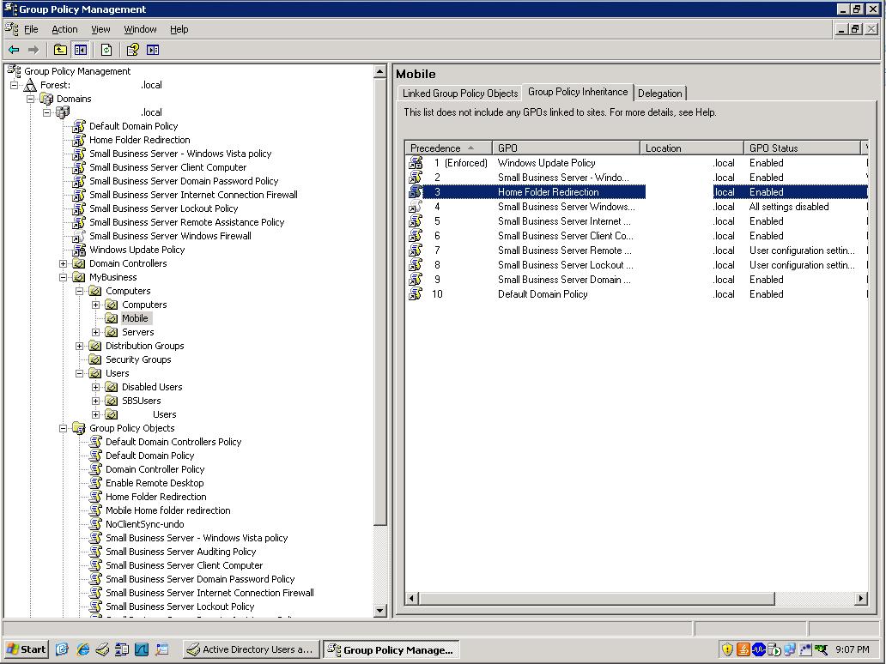Select the Home Folder Redirection list row

pyautogui.click(x=637, y=192)
